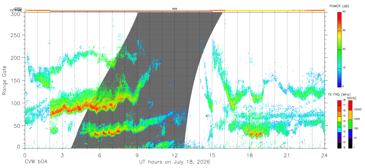Click the NOISE legend title
Screen dimensions: 365x168
352,98
